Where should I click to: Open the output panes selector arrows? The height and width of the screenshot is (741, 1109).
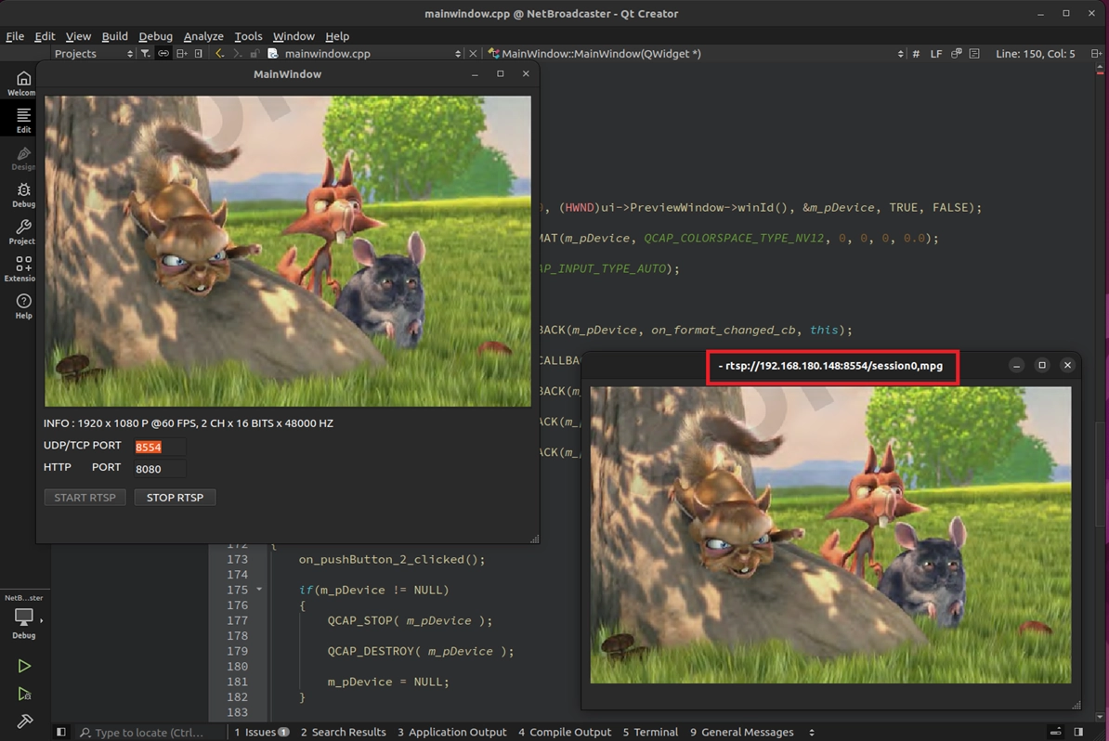(812, 733)
